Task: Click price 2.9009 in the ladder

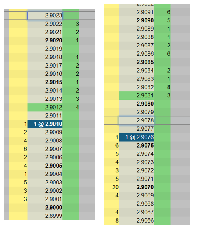Action: (x=53, y=132)
